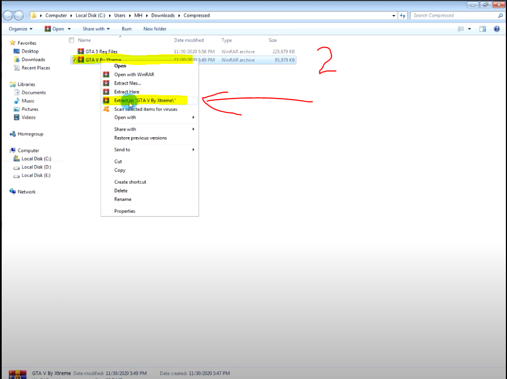This screenshot has height=379, width=507.
Task: Select Scan selected items for viruses
Action: (146, 109)
